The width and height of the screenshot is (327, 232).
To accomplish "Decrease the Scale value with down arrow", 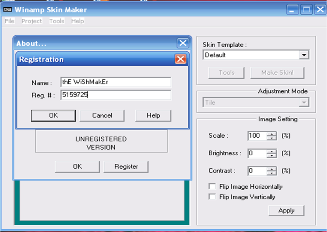I will coord(272,138).
